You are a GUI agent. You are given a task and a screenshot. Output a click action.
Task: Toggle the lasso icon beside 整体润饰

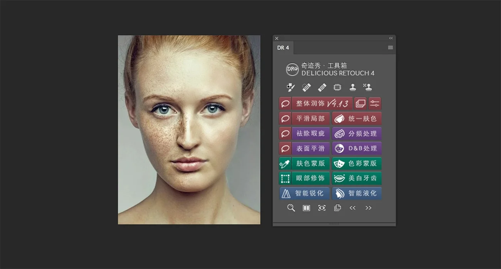click(285, 104)
